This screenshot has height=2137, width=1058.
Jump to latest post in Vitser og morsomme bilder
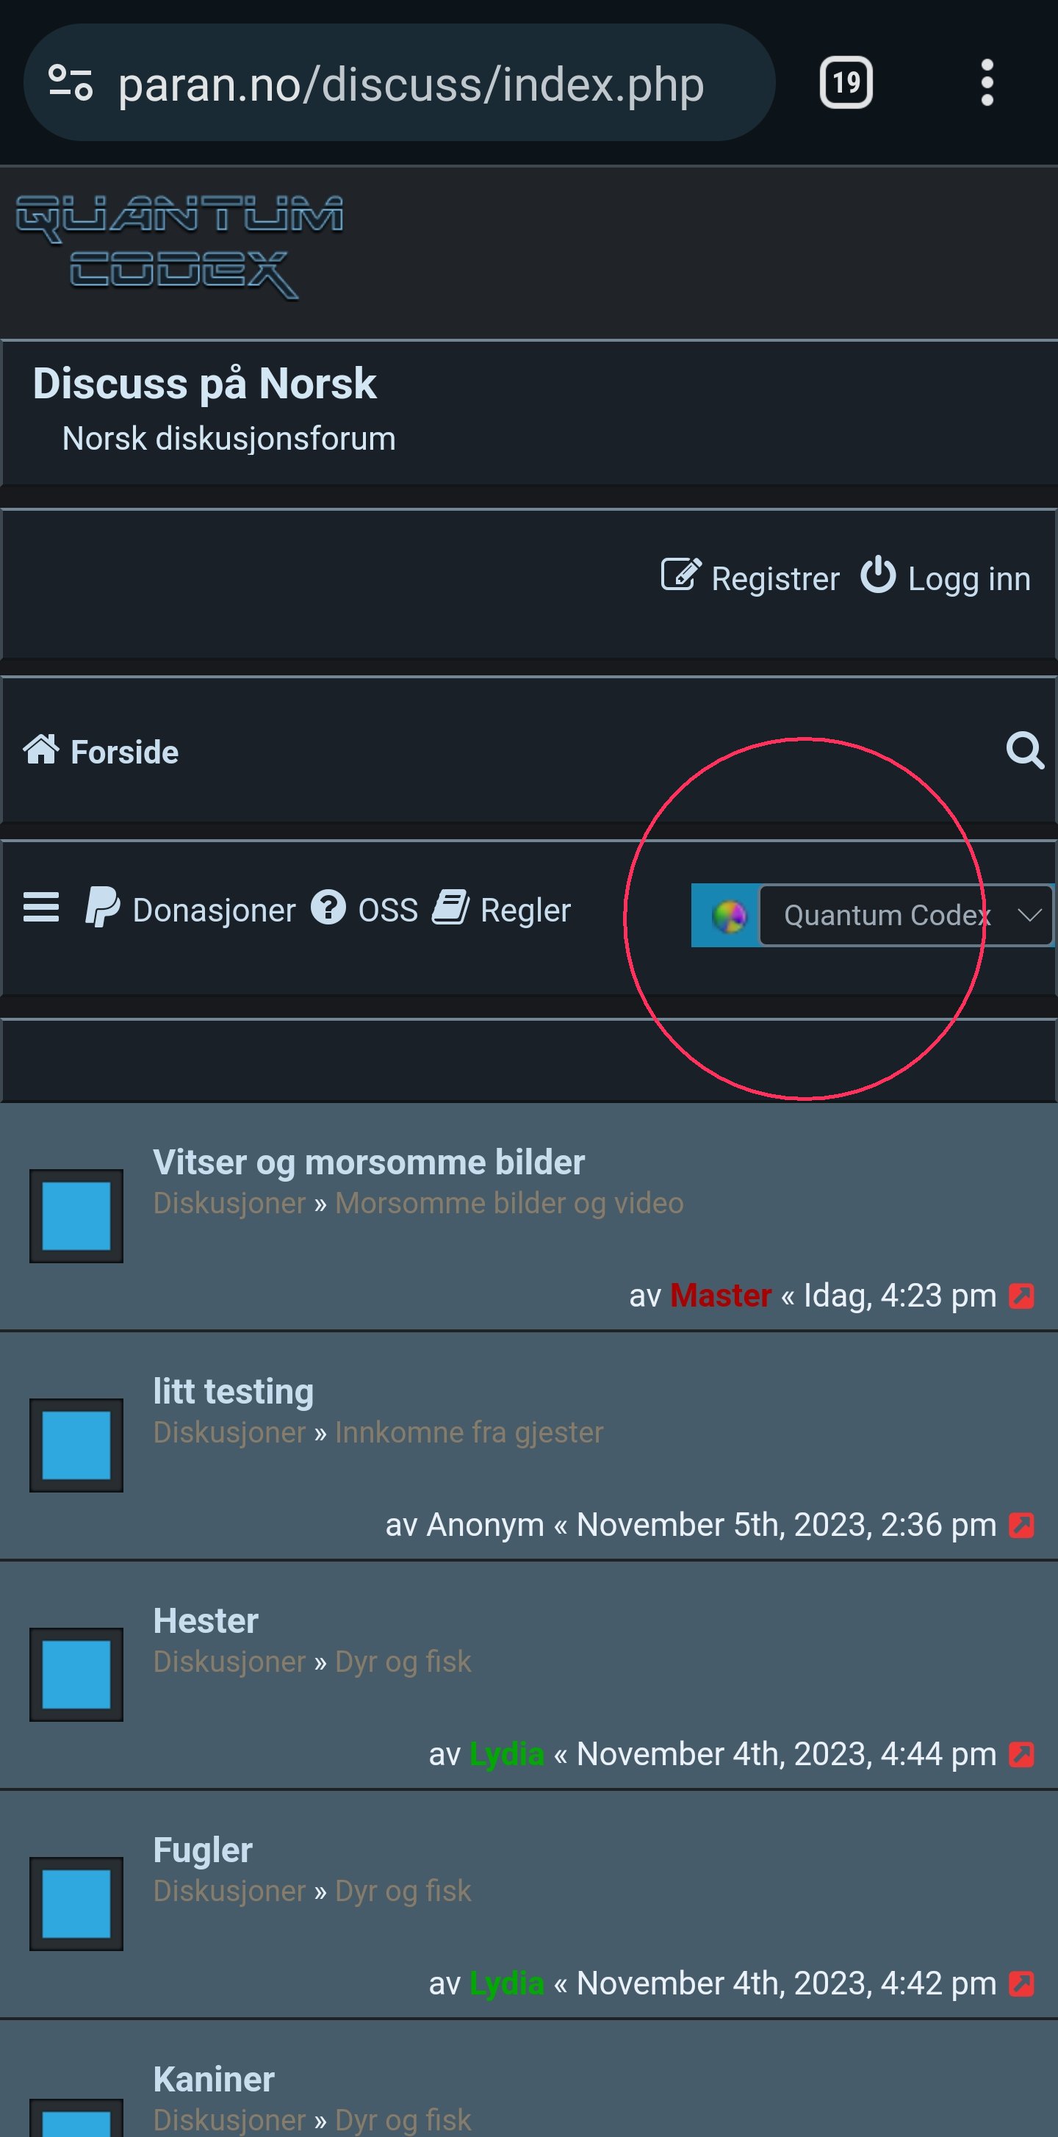pos(1021,1296)
